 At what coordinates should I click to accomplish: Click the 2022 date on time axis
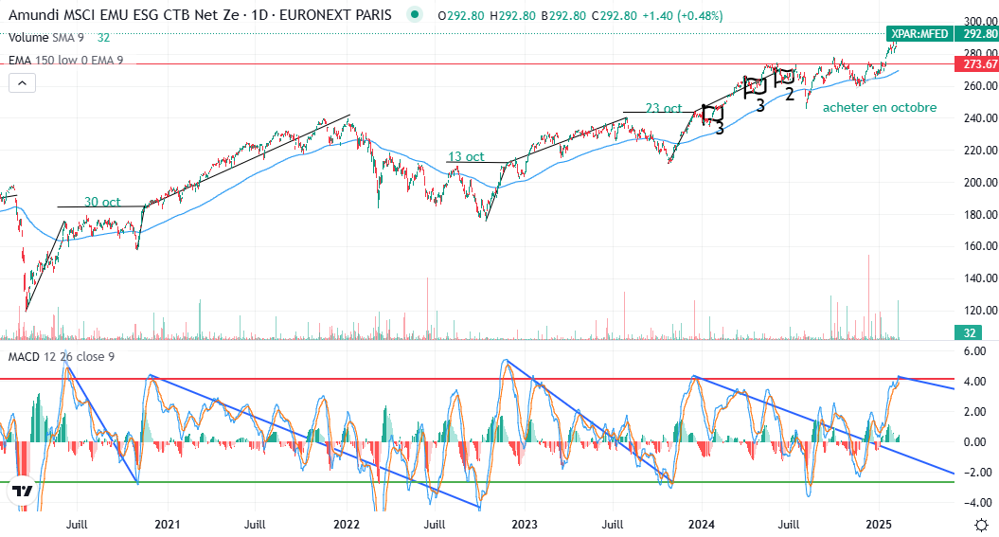[x=347, y=525]
